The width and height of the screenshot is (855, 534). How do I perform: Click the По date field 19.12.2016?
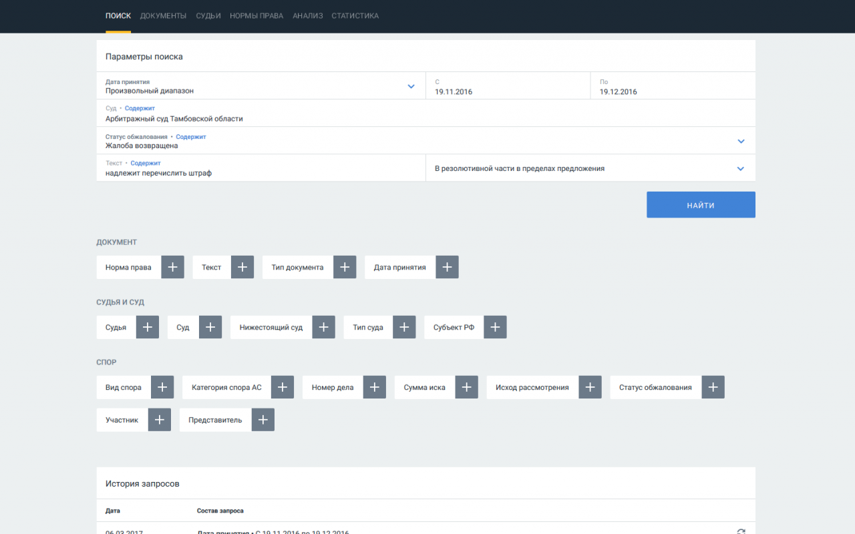[673, 86]
